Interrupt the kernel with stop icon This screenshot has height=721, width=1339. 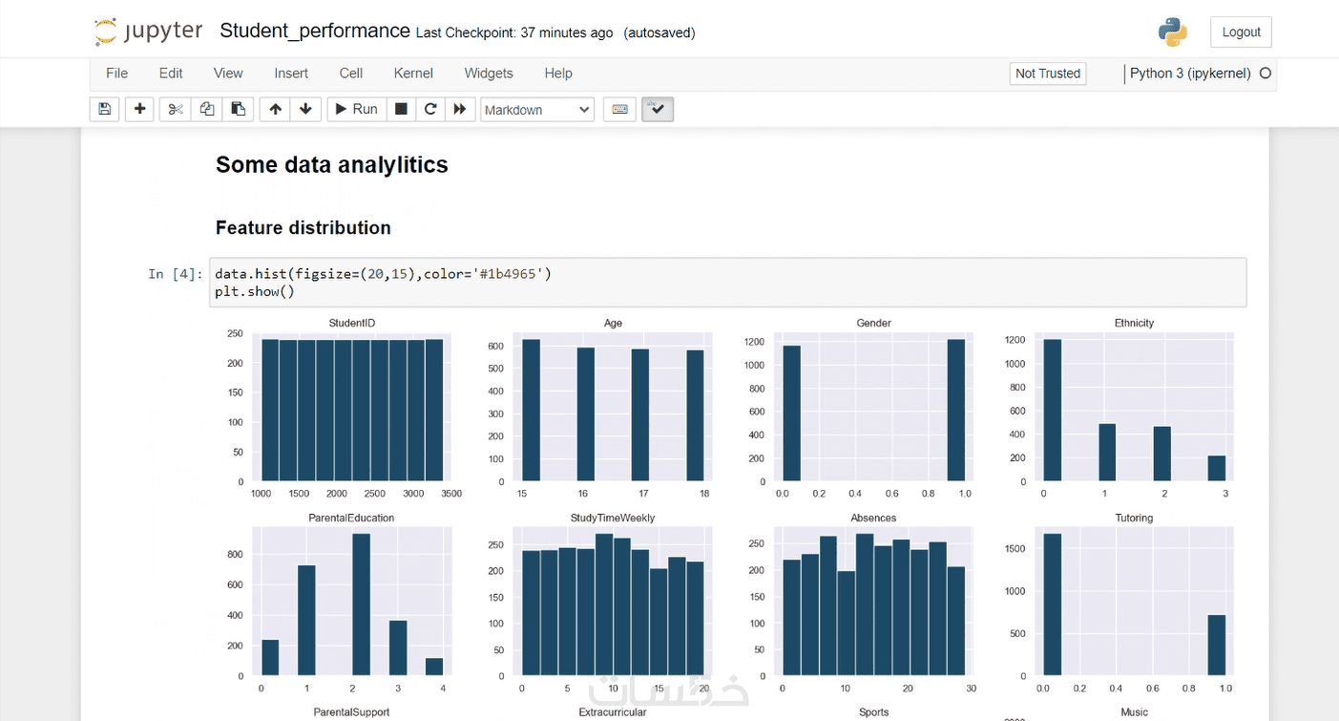[x=401, y=110]
